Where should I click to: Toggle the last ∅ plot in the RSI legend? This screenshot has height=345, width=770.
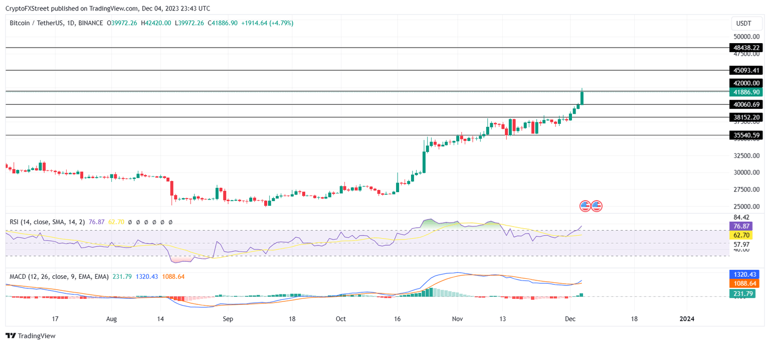(170, 221)
